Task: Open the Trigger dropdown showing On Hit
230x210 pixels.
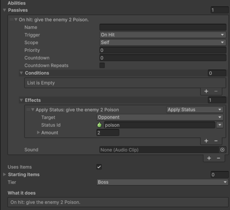Action: (163, 35)
